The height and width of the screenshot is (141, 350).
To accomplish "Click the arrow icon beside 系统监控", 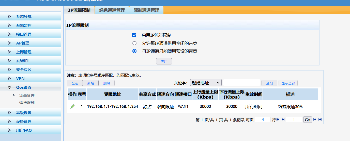I will [9, 26].
